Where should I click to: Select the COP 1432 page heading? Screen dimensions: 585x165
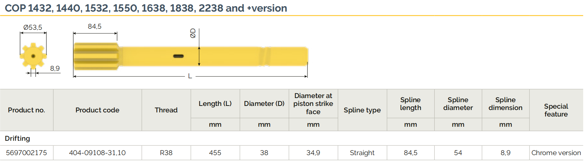pyautogui.click(x=146, y=8)
